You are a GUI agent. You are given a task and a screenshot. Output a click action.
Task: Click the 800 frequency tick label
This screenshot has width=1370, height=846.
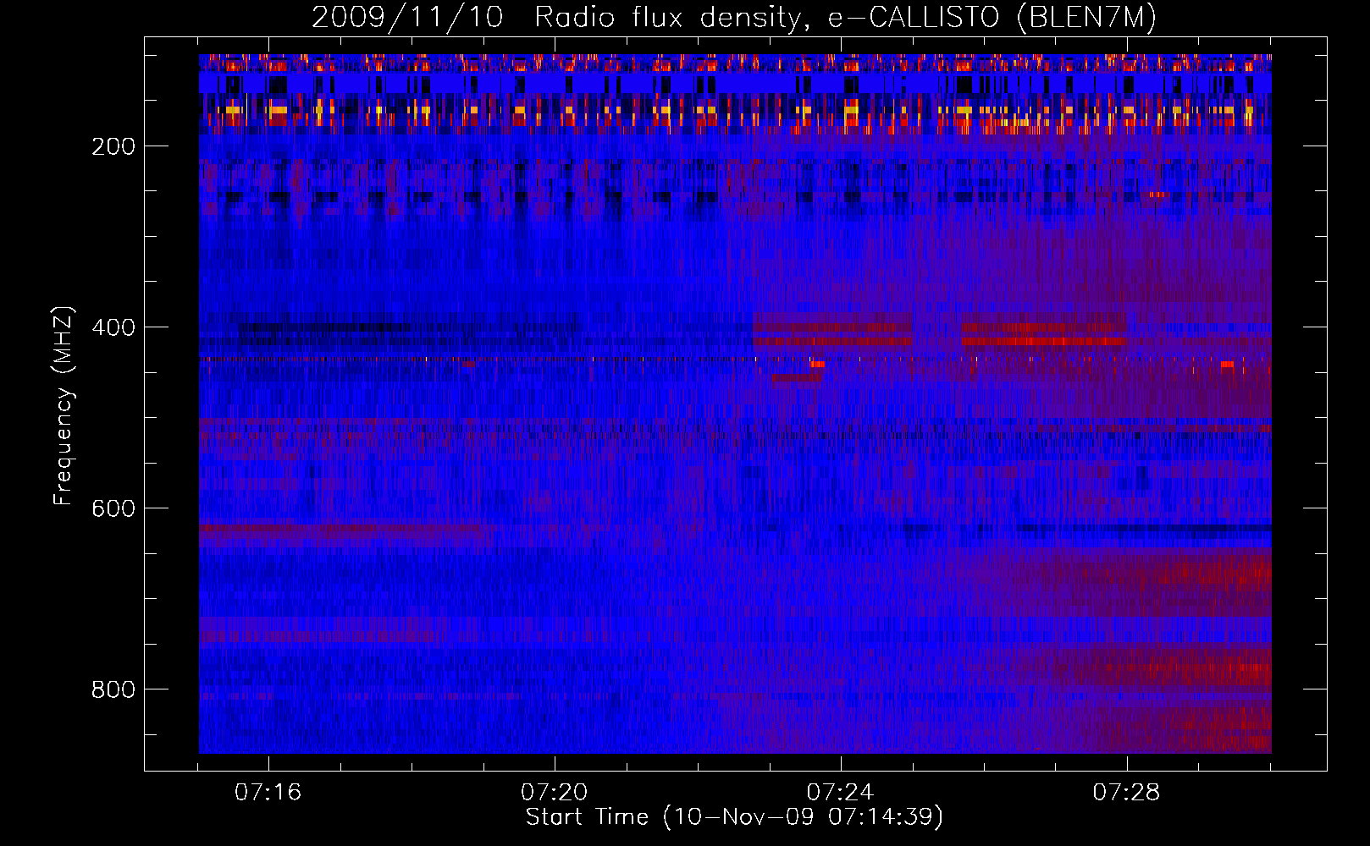113,689
